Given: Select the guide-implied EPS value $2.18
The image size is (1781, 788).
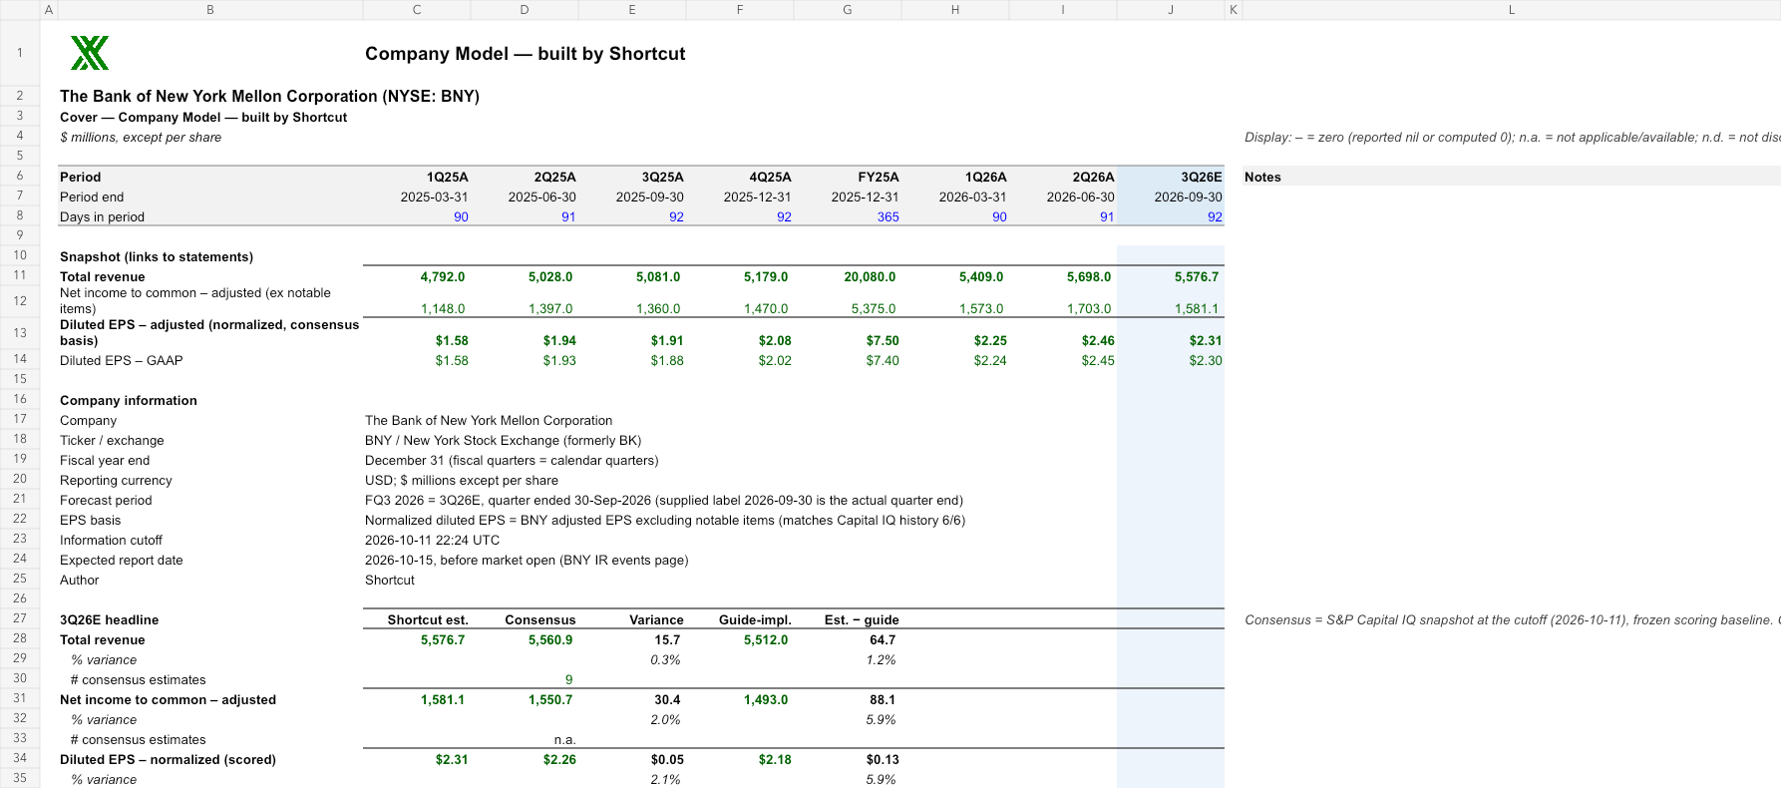Looking at the screenshot, I should pos(775,759).
